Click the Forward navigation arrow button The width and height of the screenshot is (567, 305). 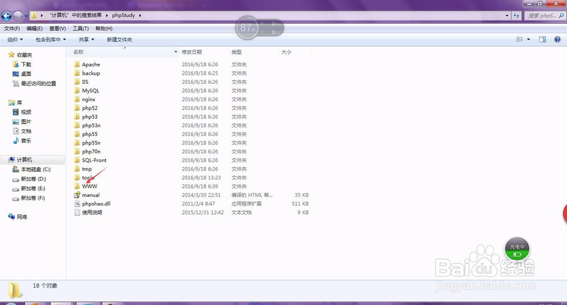pyautogui.click(x=18, y=15)
